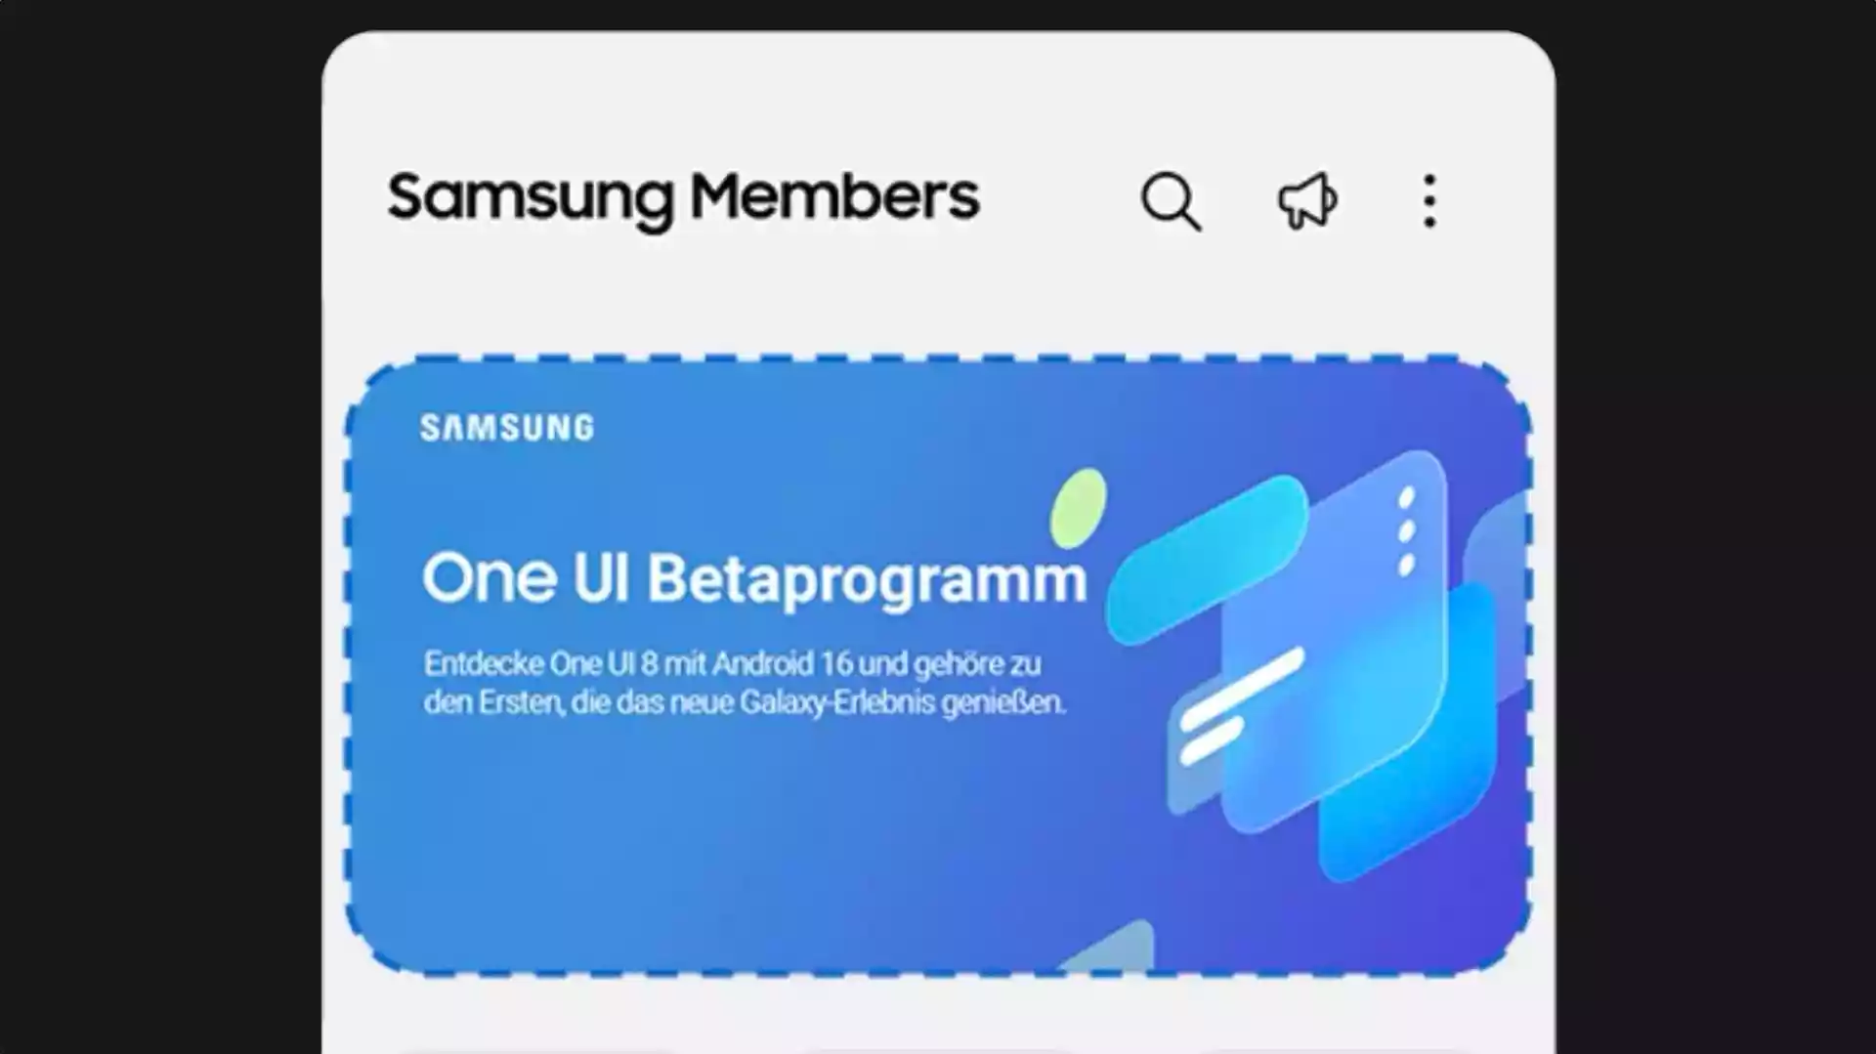Tap the cyan pill shape in illustration

(1207, 561)
